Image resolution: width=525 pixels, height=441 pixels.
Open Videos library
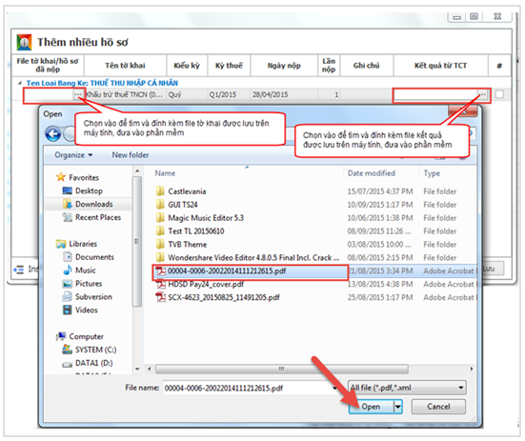pos(87,311)
